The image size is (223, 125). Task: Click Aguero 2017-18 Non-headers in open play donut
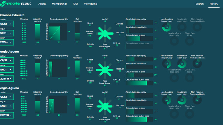pyautogui.click(x=167, y=100)
